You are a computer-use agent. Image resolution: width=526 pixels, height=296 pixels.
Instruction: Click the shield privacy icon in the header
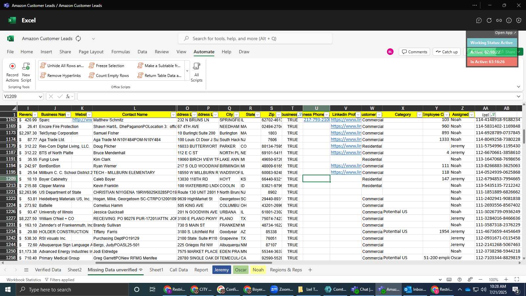[519, 20]
